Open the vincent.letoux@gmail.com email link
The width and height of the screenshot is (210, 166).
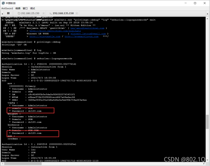(88, 34)
